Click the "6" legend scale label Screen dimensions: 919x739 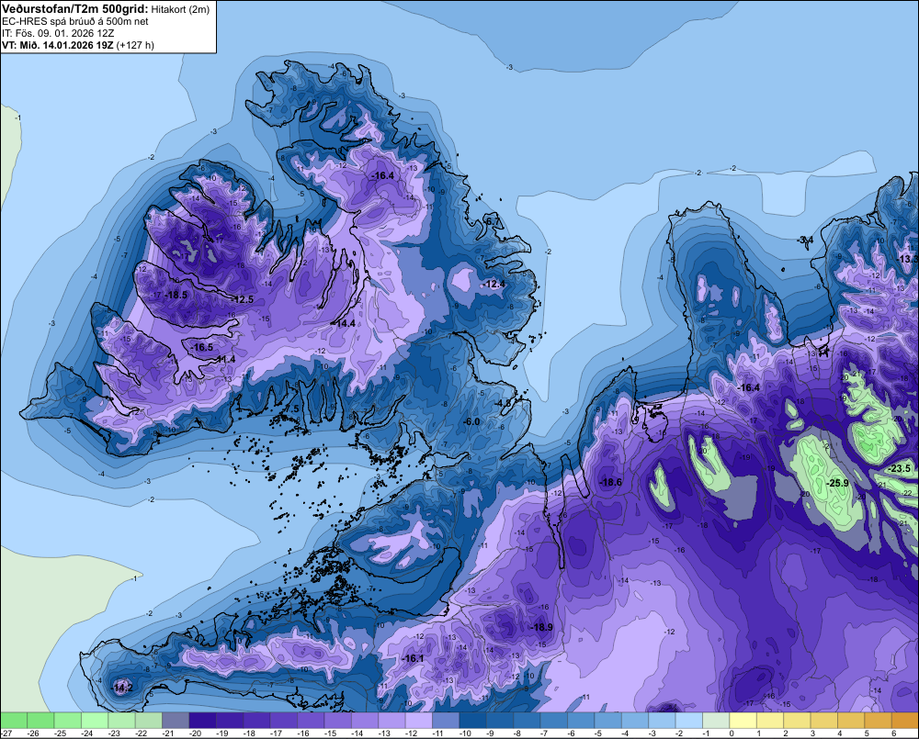click(892, 733)
